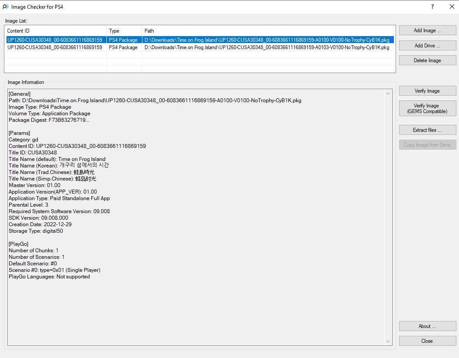Run Verify Image (GEMS Compatible)
The width and height of the screenshot is (459, 358).
point(427,108)
